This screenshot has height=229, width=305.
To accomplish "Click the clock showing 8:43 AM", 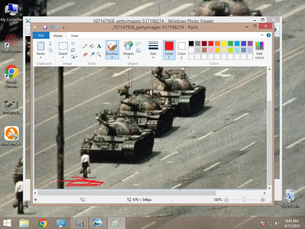I will (x=292, y=221).
